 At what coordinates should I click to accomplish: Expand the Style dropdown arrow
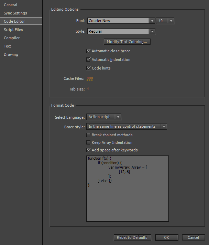pyautogui.click(x=152, y=31)
